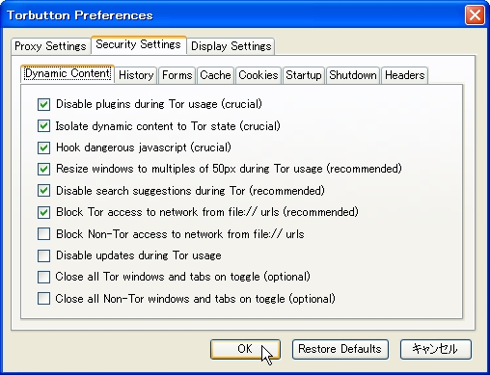Check Close all Non-Tor windows on toggle

coord(43,299)
